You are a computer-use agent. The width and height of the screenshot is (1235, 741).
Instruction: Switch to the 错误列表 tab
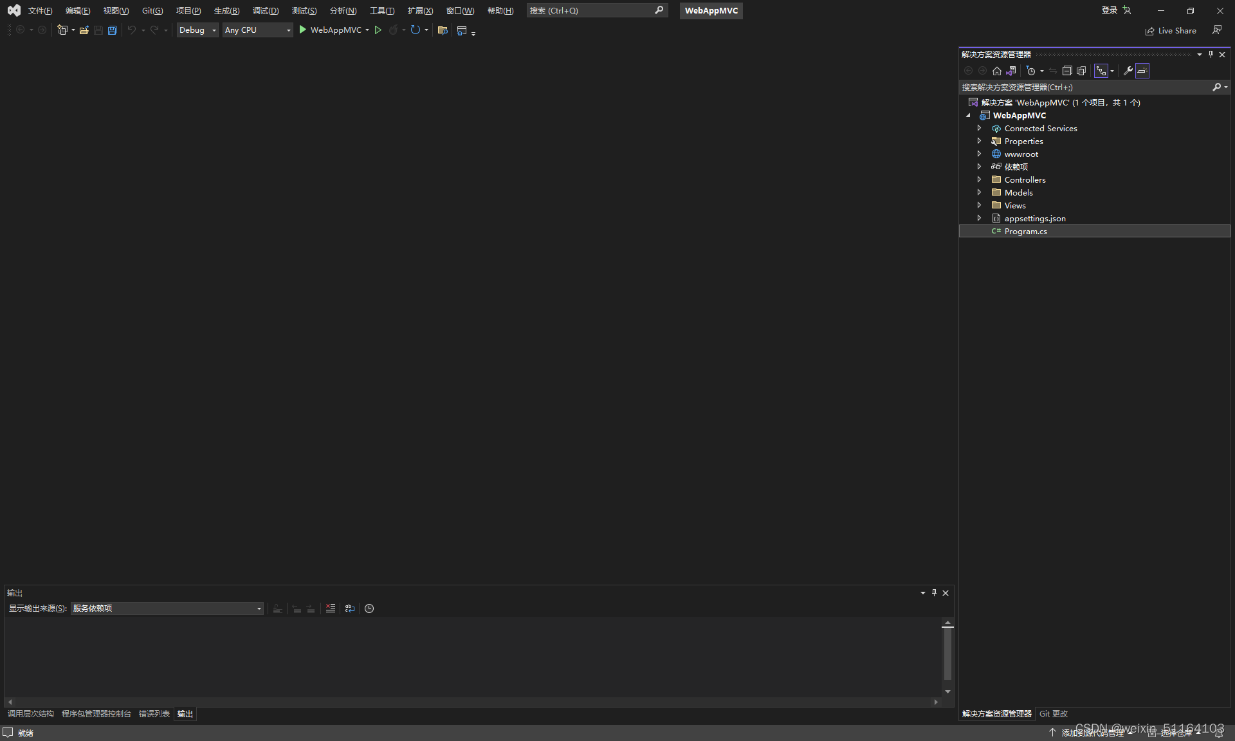click(154, 714)
